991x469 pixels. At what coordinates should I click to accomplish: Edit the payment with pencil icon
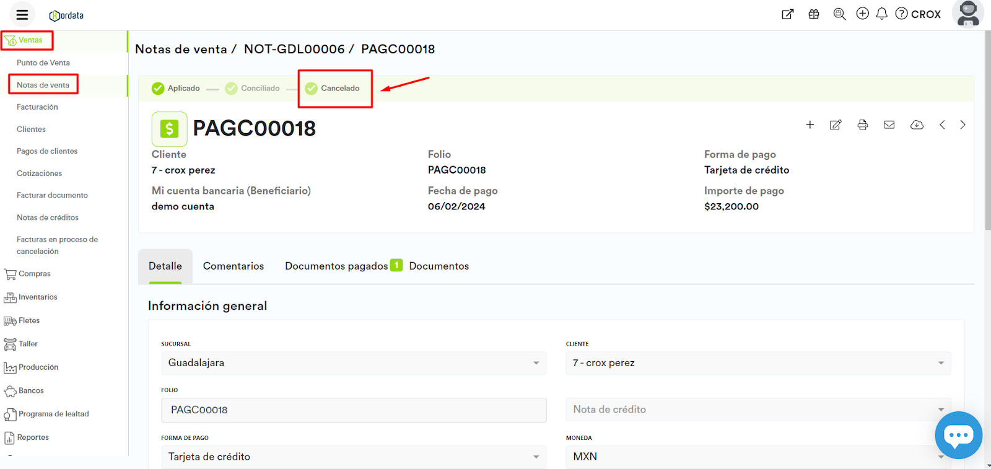[836, 125]
